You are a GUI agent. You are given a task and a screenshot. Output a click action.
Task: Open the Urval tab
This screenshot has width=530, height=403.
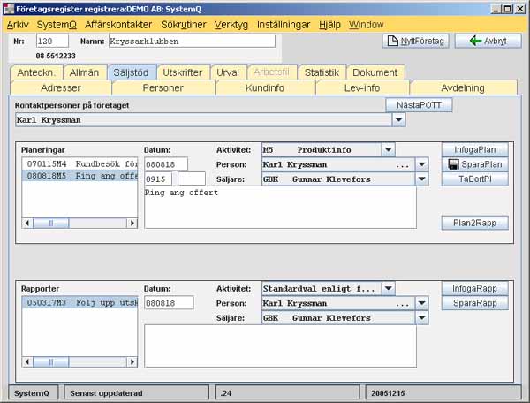(x=228, y=72)
